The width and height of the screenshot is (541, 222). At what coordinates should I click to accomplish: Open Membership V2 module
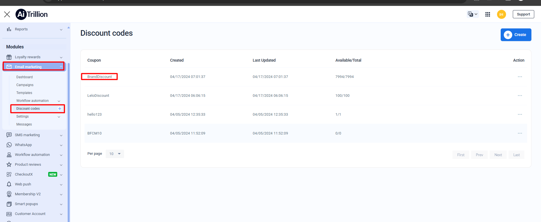28,194
